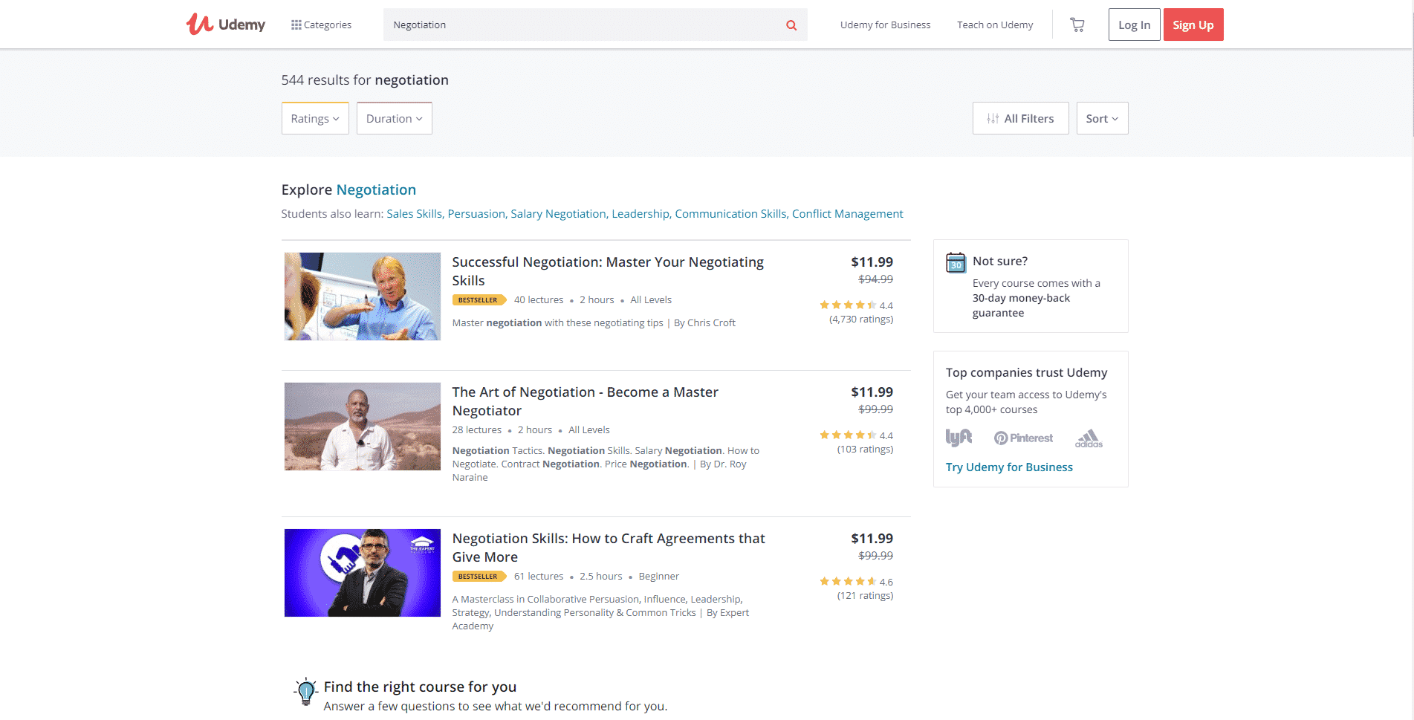Click the Sign Up button
The image size is (1414, 720).
(1193, 25)
